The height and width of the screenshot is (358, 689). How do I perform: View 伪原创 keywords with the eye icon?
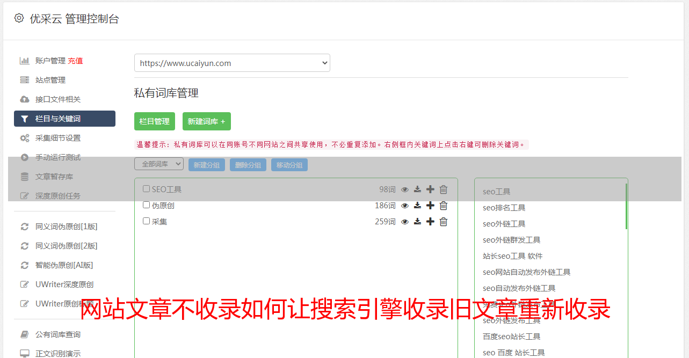[x=405, y=206]
